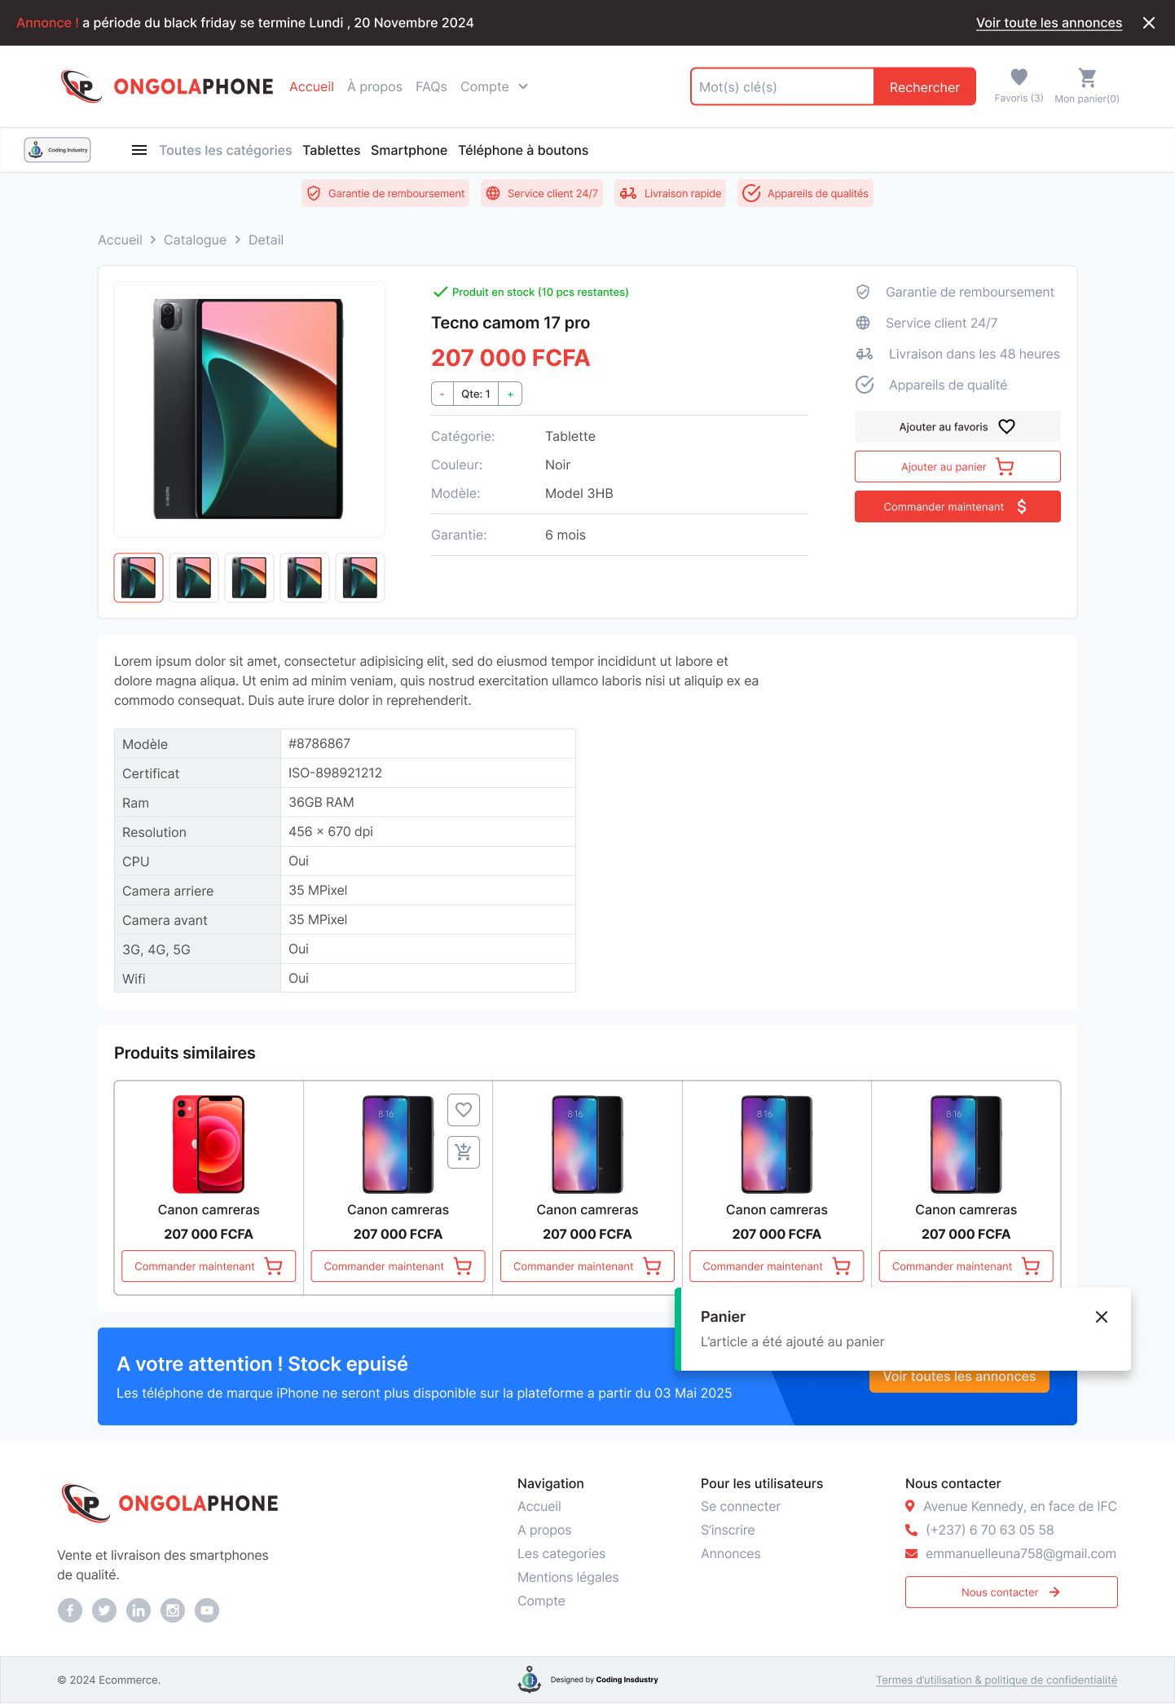The image size is (1175, 1704).
Task: Dismiss the Panier notification toast
Action: coord(1102,1317)
